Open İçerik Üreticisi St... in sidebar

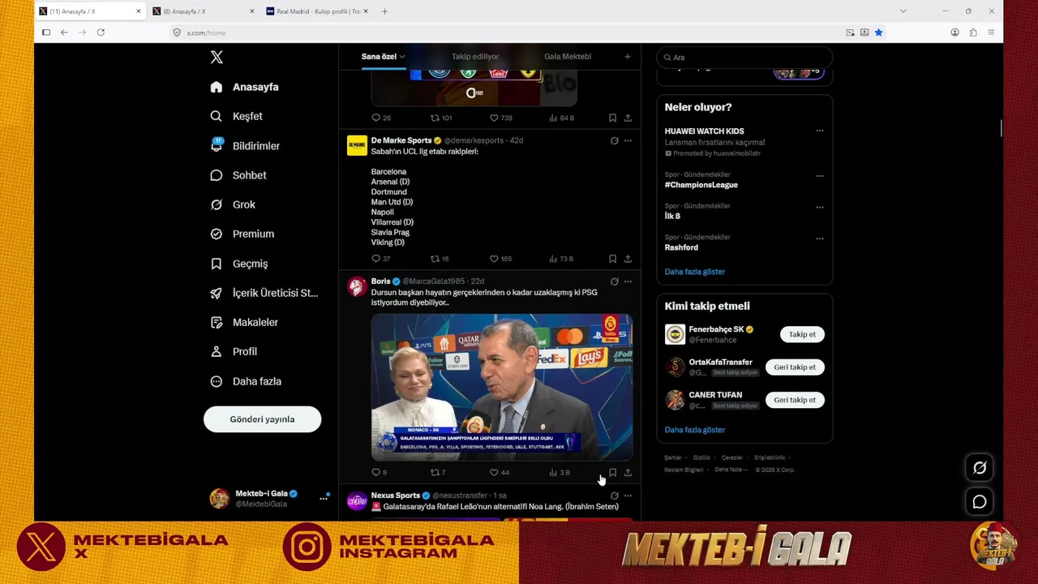[264, 293]
